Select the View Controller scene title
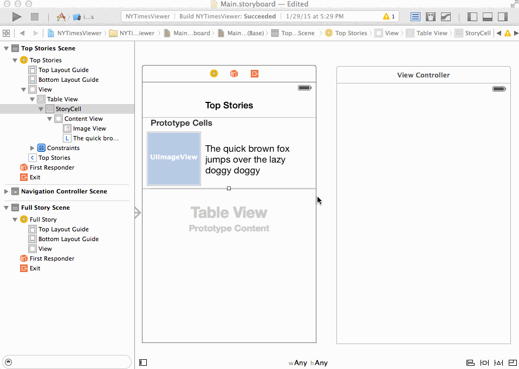Image resolution: width=519 pixels, height=369 pixels. click(x=423, y=75)
